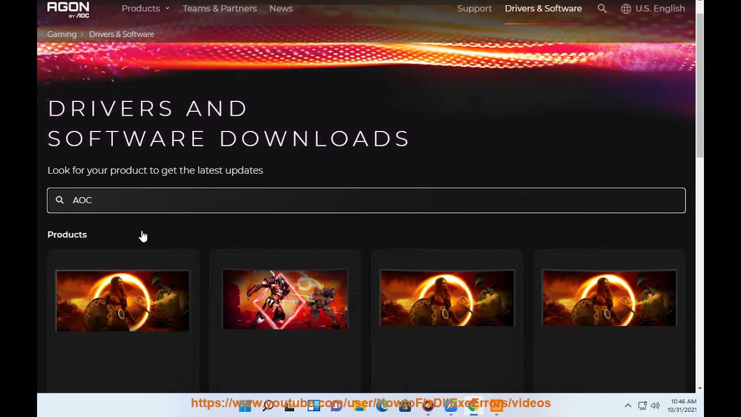
Task: Click the page vertical scrollbar thumb
Action: coord(700,84)
